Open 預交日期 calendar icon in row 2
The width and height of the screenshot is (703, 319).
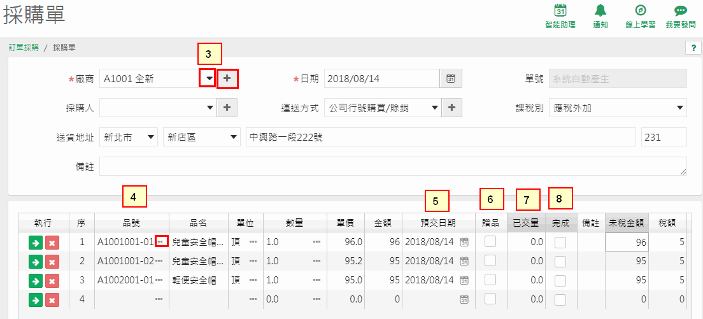pos(464,261)
